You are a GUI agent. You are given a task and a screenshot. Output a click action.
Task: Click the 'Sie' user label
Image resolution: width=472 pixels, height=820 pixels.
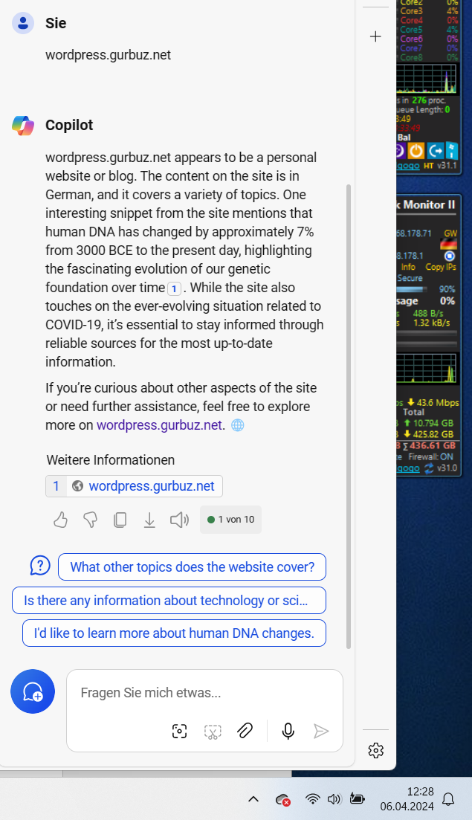(x=56, y=24)
